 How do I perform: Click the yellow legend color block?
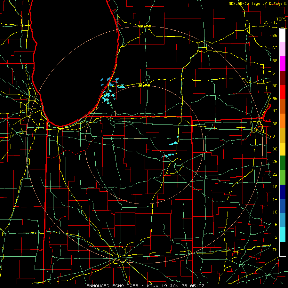click(x=283, y=149)
